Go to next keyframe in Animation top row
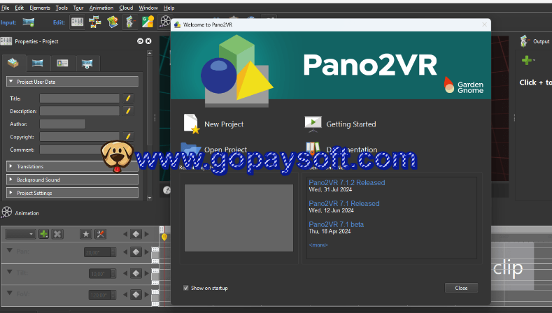This screenshot has width=552, height=313. click(147, 234)
